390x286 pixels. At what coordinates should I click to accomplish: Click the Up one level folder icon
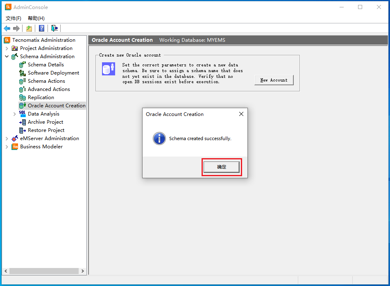(29, 28)
